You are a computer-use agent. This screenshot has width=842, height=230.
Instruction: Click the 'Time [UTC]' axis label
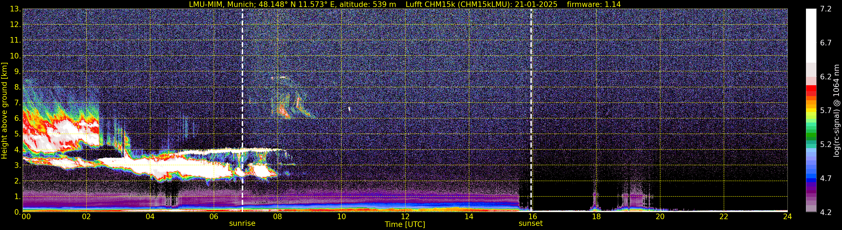coord(405,224)
